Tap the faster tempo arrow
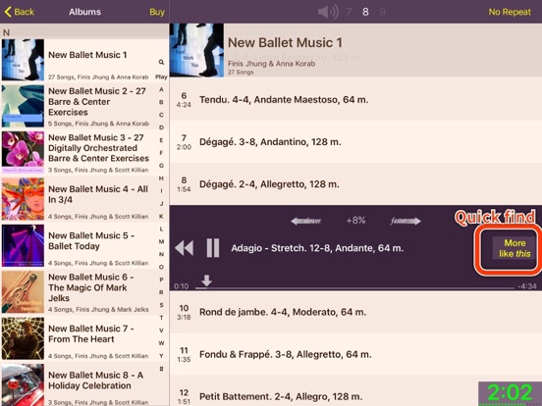Image resolution: width=542 pixels, height=406 pixels. [x=406, y=221]
